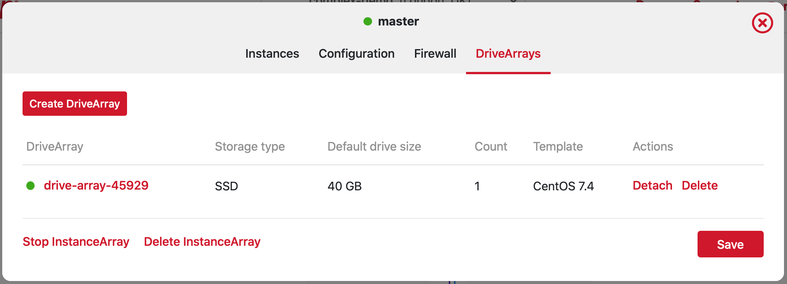Click Stop InstanceArray
787x284 pixels.
pos(76,242)
